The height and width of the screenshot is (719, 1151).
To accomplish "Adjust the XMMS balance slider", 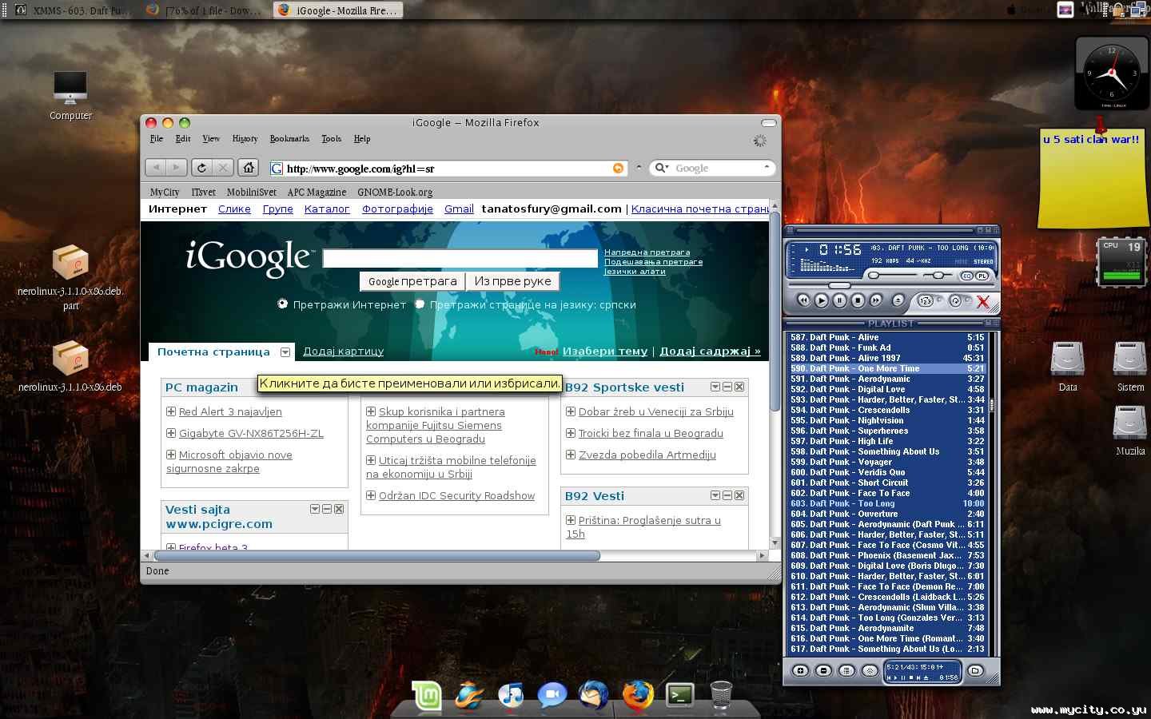I will point(938,276).
